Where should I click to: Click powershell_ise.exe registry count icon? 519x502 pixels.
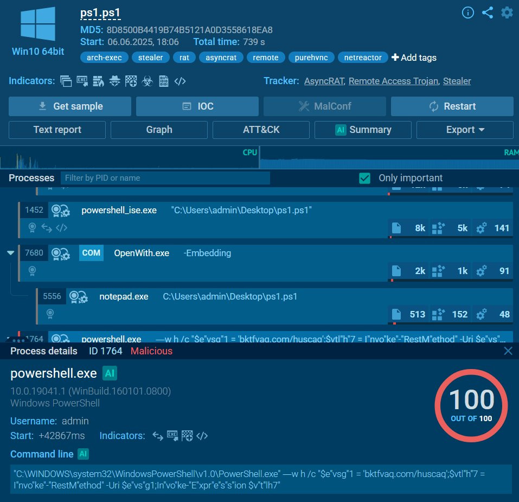tap(438, 228)
